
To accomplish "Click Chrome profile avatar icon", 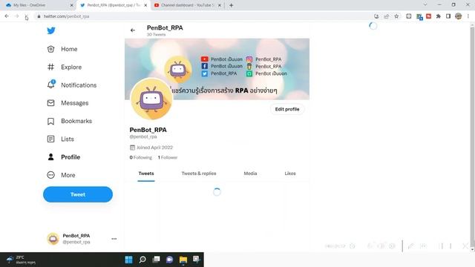I will 459,16.
